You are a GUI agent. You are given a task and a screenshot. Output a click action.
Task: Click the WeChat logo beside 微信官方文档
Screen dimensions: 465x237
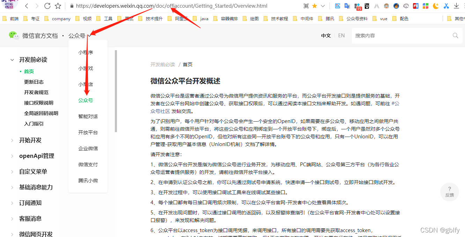point(14,35)
